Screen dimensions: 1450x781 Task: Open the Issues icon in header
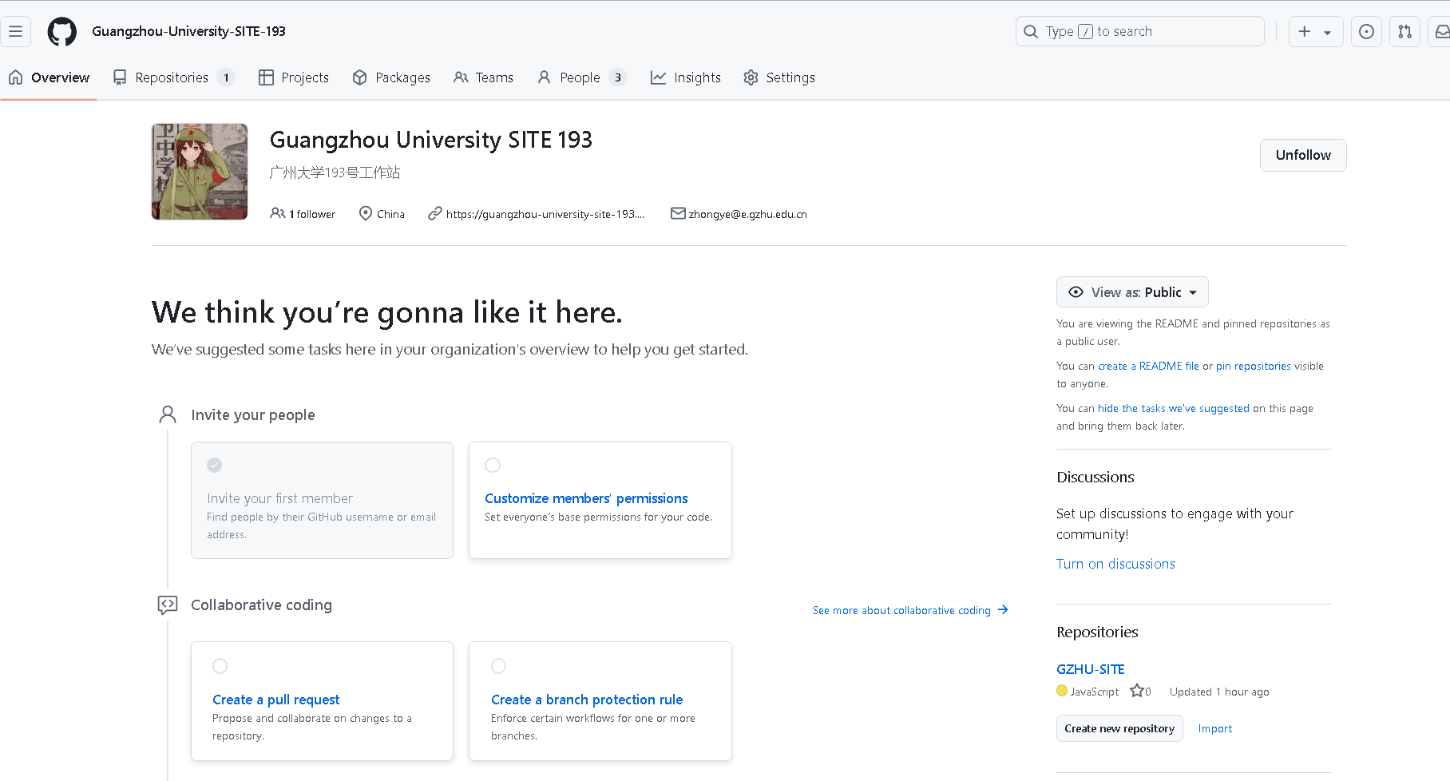tap(1366, 32)
